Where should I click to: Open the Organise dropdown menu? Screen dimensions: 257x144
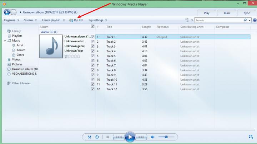click(11, 20)
